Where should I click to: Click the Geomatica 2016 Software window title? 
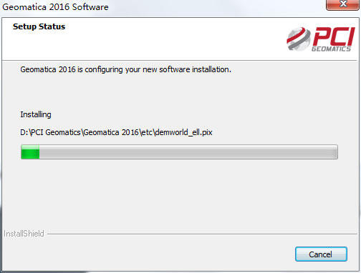(x=55, y=7)
